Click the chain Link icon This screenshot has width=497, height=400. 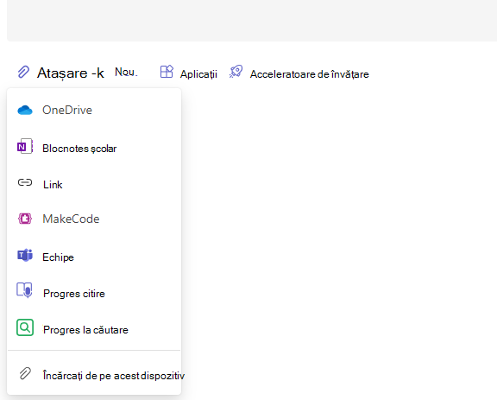pyautogui.click(x=25, y=182)
